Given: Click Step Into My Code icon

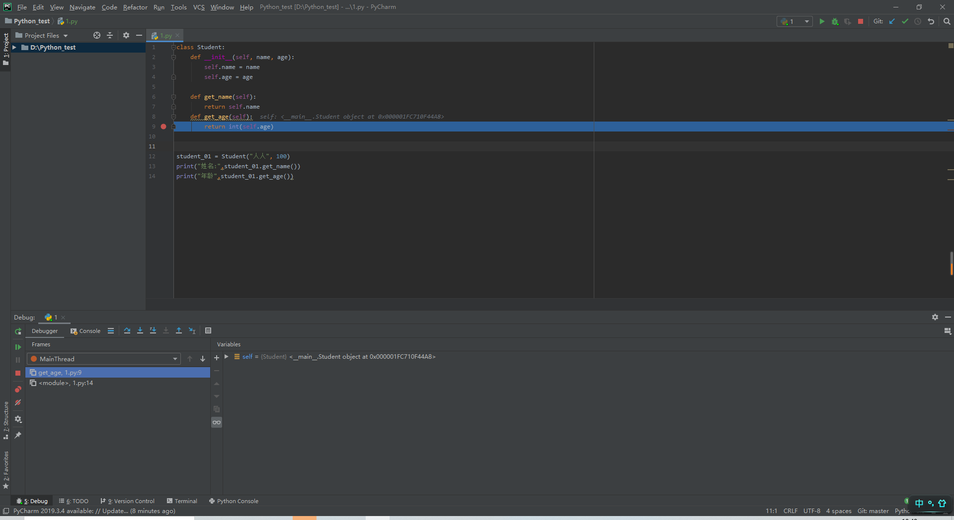Looking at the screenshot, I should click(x=153, y=330).
